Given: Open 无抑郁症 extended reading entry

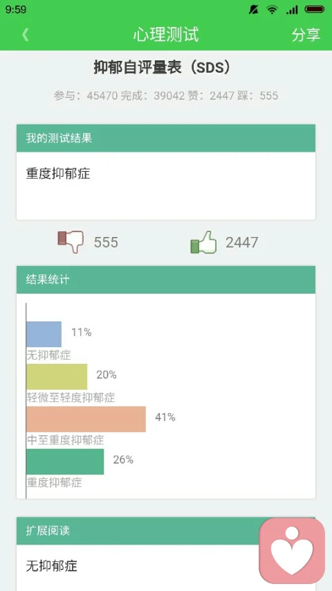Looking at the screenshot, I should coord(52,566).
